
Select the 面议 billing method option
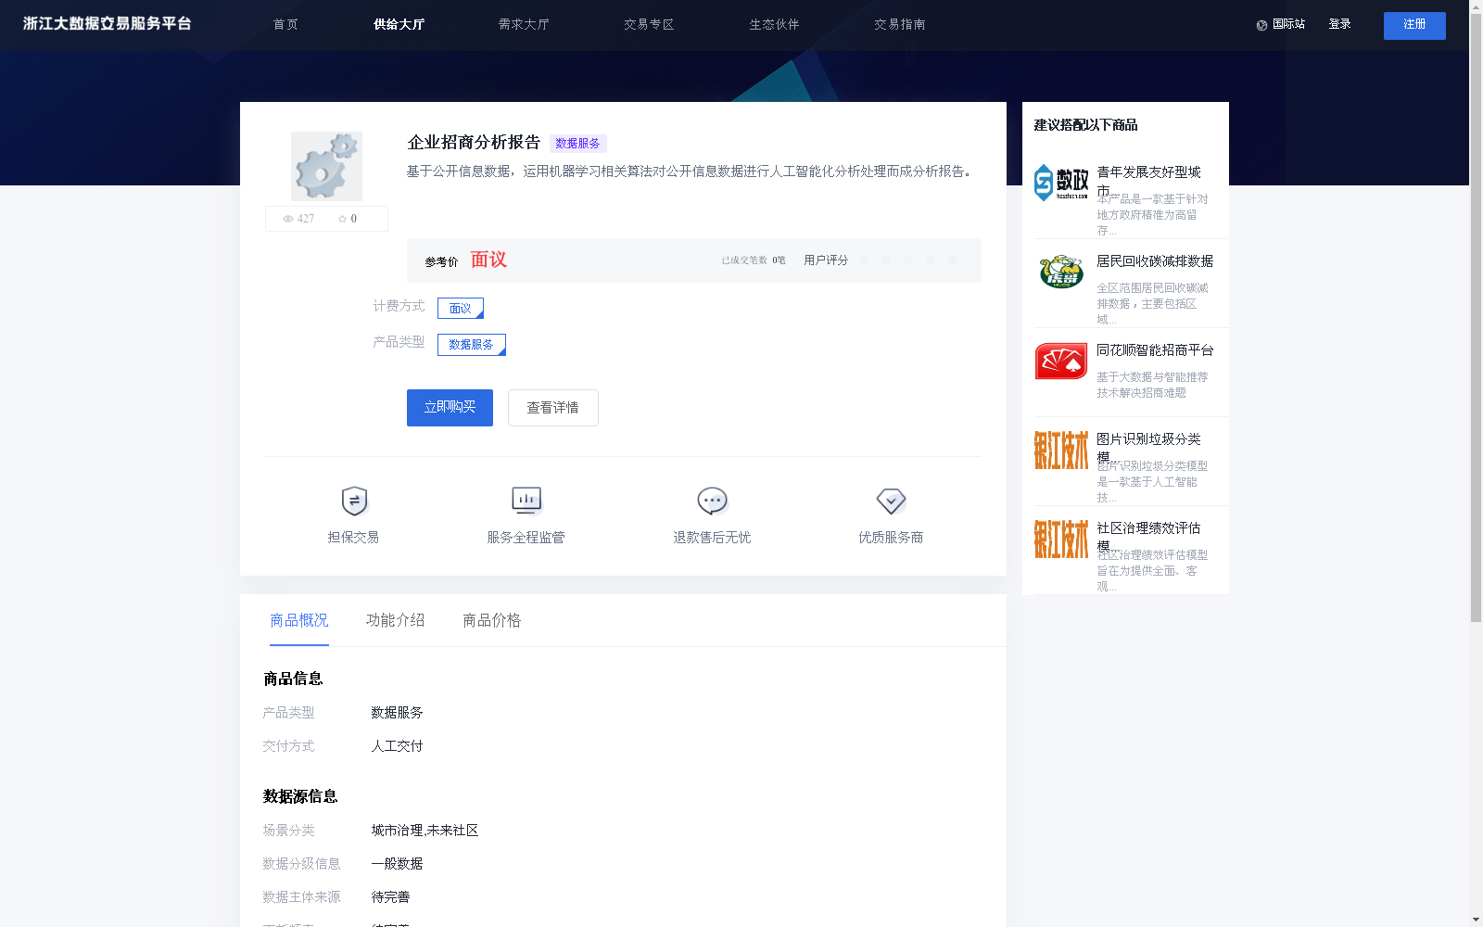coord(461,308)
